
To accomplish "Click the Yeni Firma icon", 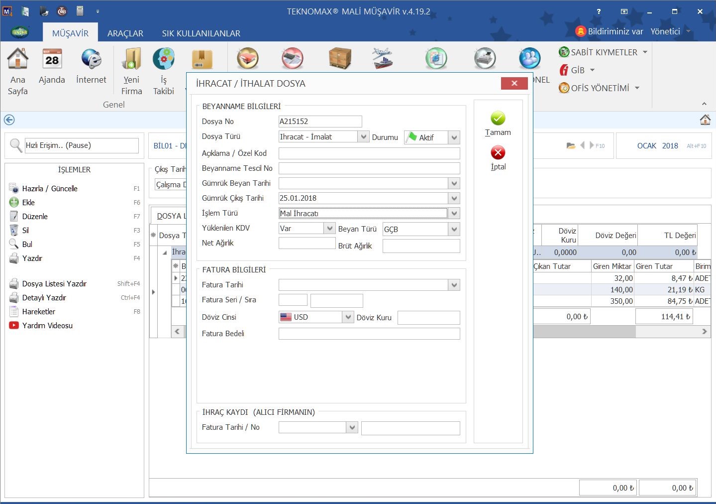I will 132,59.
